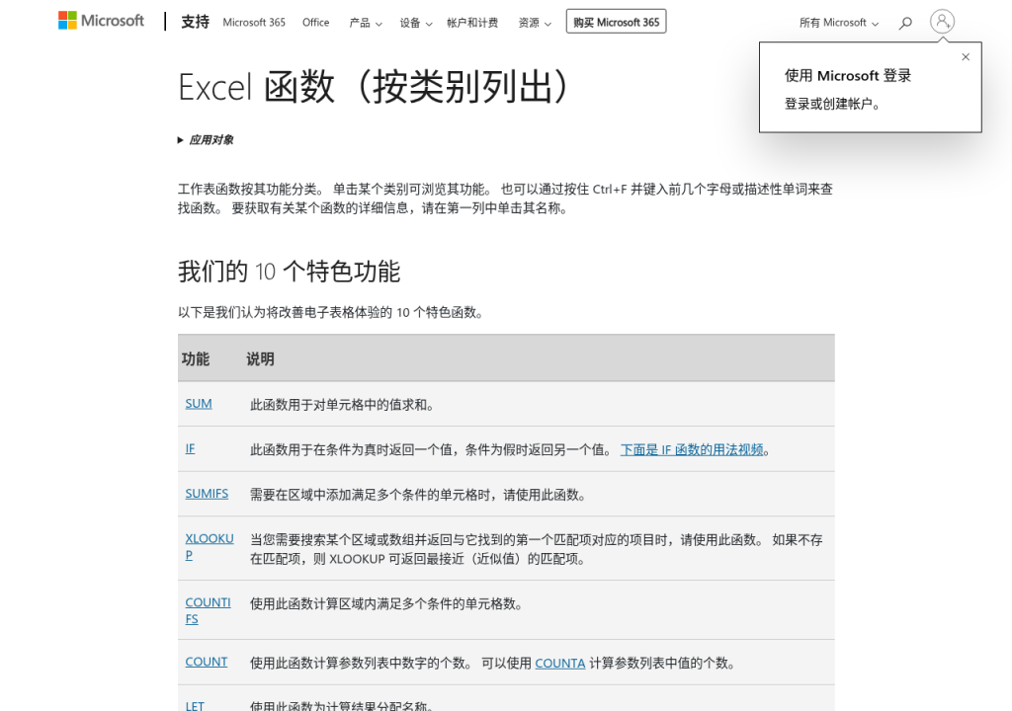Open 帐户和计费 menu item
This screenshot has width=1012, height=711.
click(472, 24)
